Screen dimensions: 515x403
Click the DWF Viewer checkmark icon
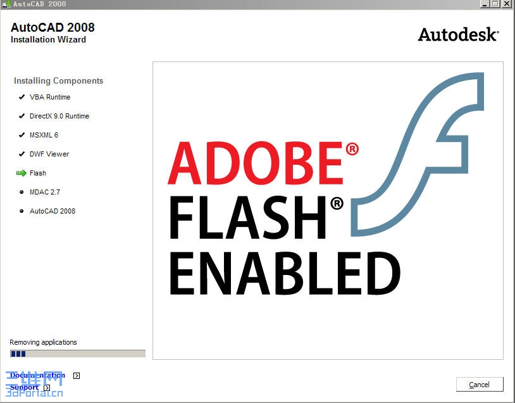(22, 154)
